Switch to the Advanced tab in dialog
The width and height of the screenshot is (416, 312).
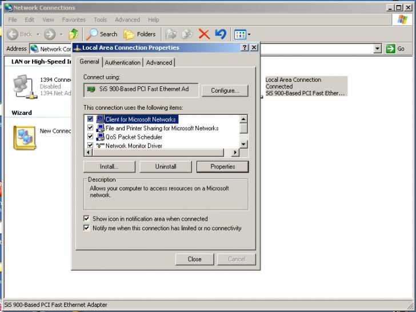tap(159, 63)
